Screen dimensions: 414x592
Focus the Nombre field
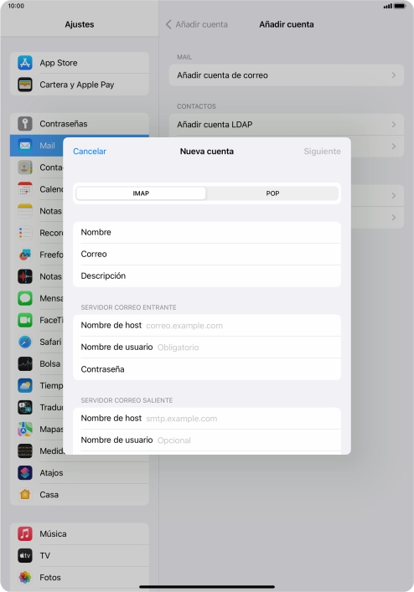point(207,232)
